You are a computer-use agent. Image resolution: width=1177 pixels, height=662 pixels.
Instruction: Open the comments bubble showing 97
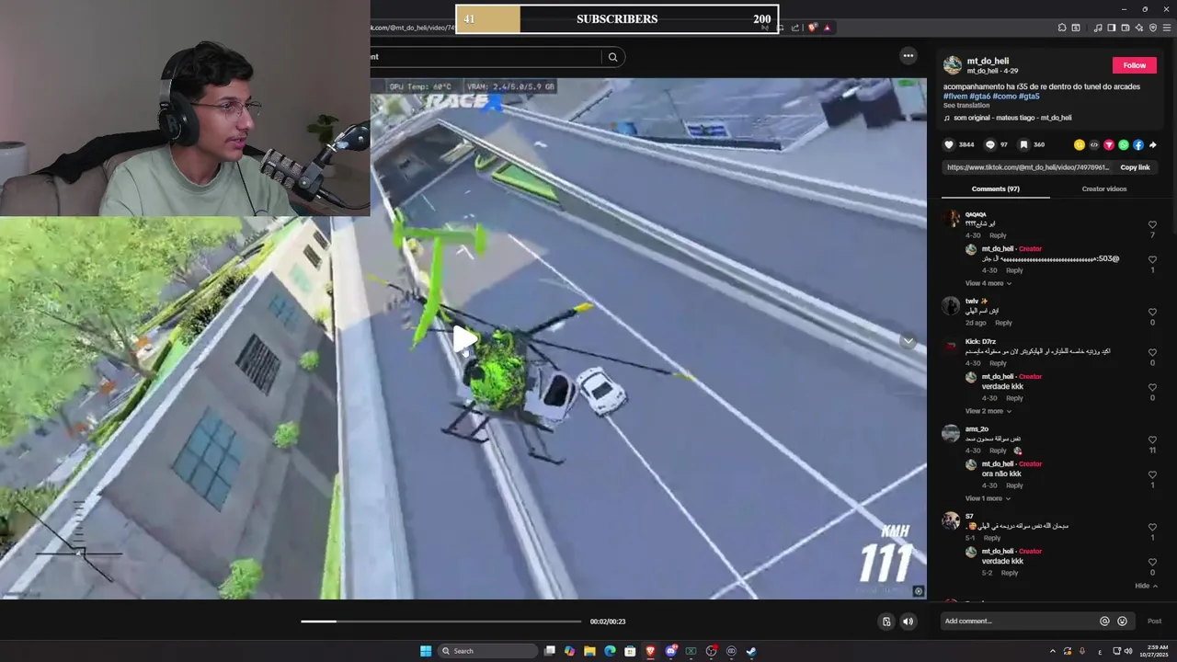(990, 144)
